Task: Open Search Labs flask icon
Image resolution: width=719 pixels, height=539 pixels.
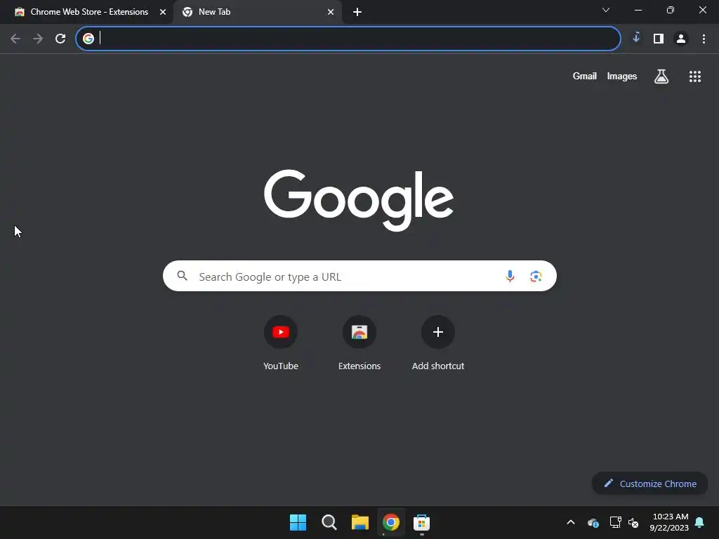Action: pyautogui.click(x=661, y=76)
